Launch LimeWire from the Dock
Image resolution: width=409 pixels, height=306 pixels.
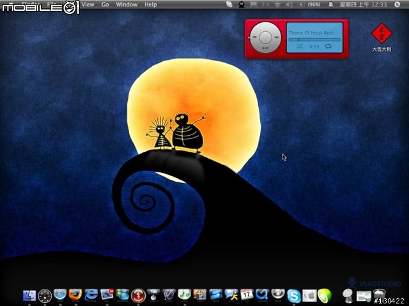tap(325, 296)
